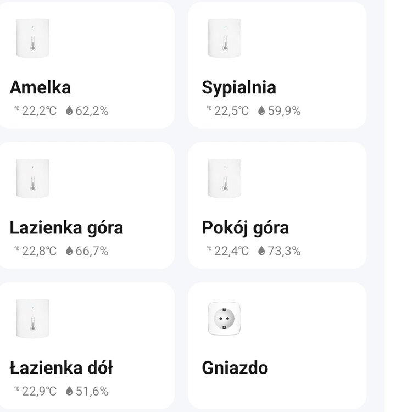Click the 66,7% humidity reading
Image resolution: width=407 pixels, height=412 pixels.
click(x=92, y=251)
